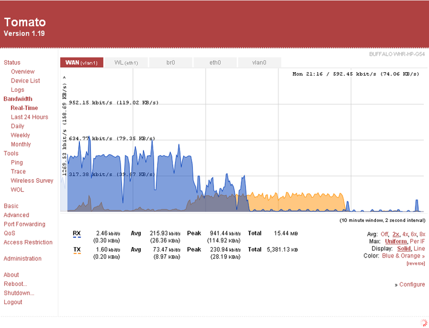
Task: Open Last 24 Hours bandwidth page
Action: [x=30, y=117]
